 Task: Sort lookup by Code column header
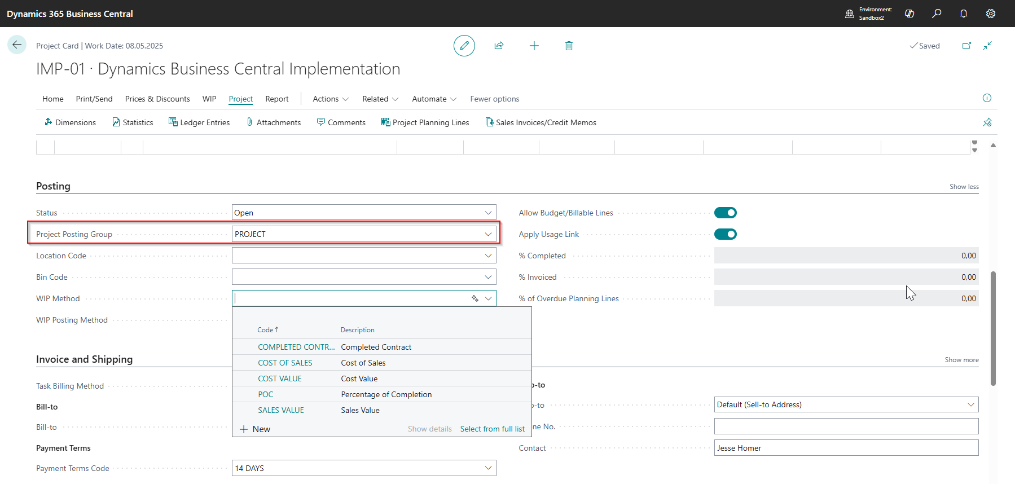click(268, 330)
